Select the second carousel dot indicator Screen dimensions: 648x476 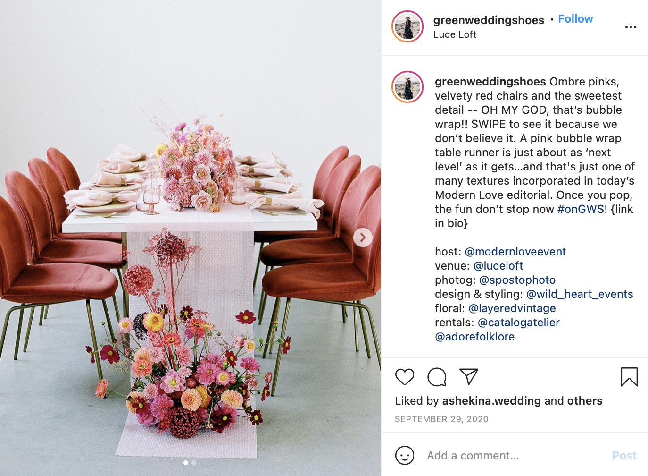tap(194, 463)
